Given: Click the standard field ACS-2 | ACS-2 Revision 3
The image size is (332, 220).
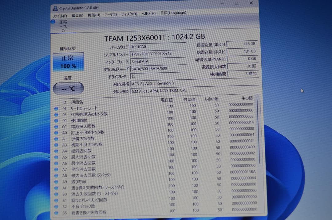Looking at the screenshot, I should [195, 83].
